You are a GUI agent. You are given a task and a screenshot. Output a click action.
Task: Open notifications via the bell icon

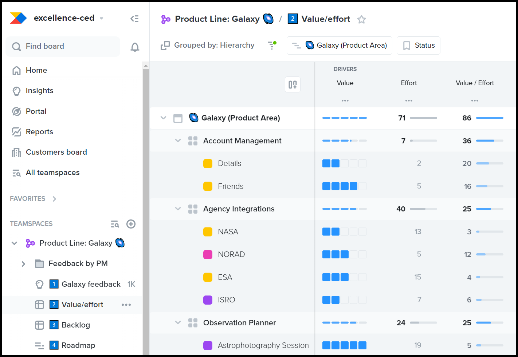coord(135,47)
